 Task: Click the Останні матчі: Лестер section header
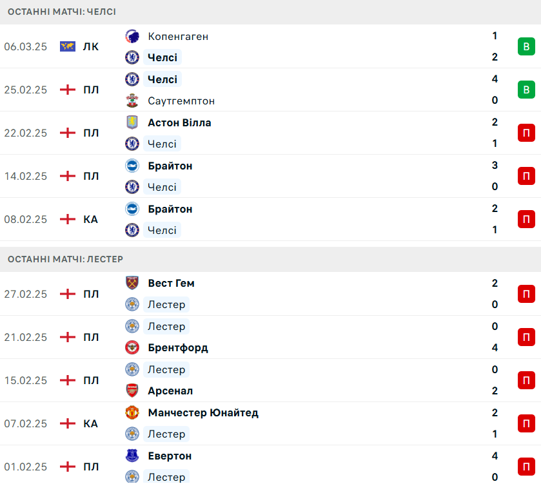pos(66,259)
